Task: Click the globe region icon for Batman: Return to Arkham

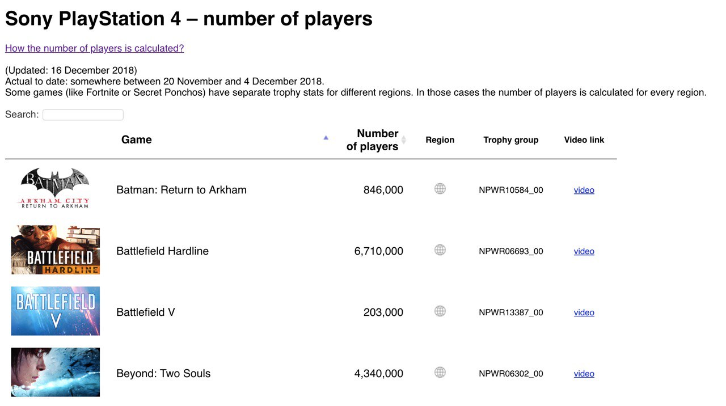Action: click(x=440, y=189)
